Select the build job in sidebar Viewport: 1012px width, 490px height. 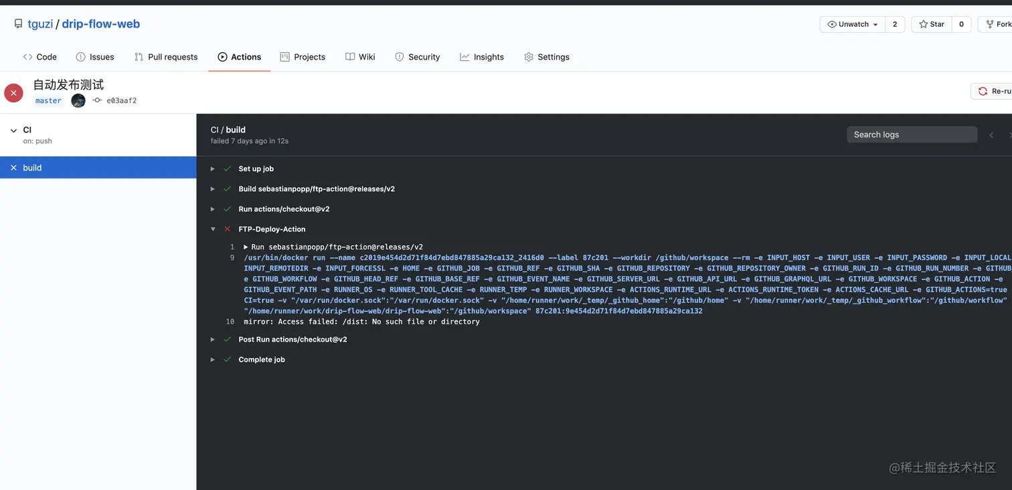tap(98, 168)
